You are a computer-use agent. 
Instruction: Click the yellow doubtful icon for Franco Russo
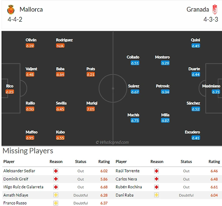point(56,203)
